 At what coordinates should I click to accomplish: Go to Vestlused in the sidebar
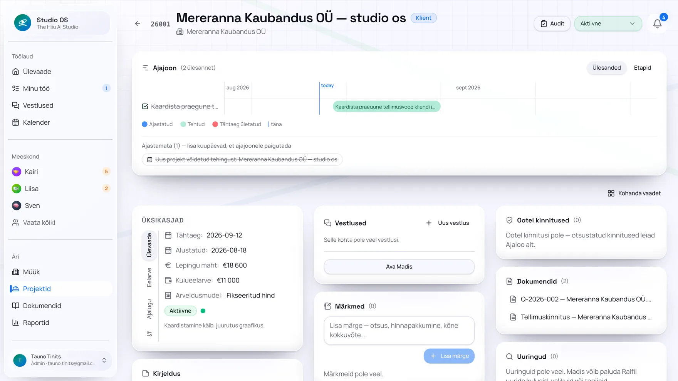(x=60, y=105)
